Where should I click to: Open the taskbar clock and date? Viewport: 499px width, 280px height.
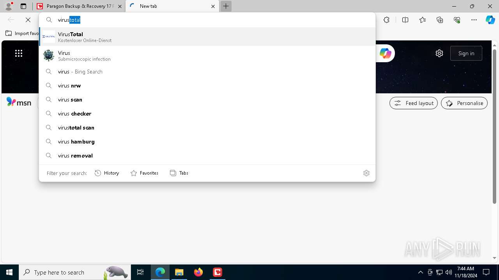click(467, 272)
